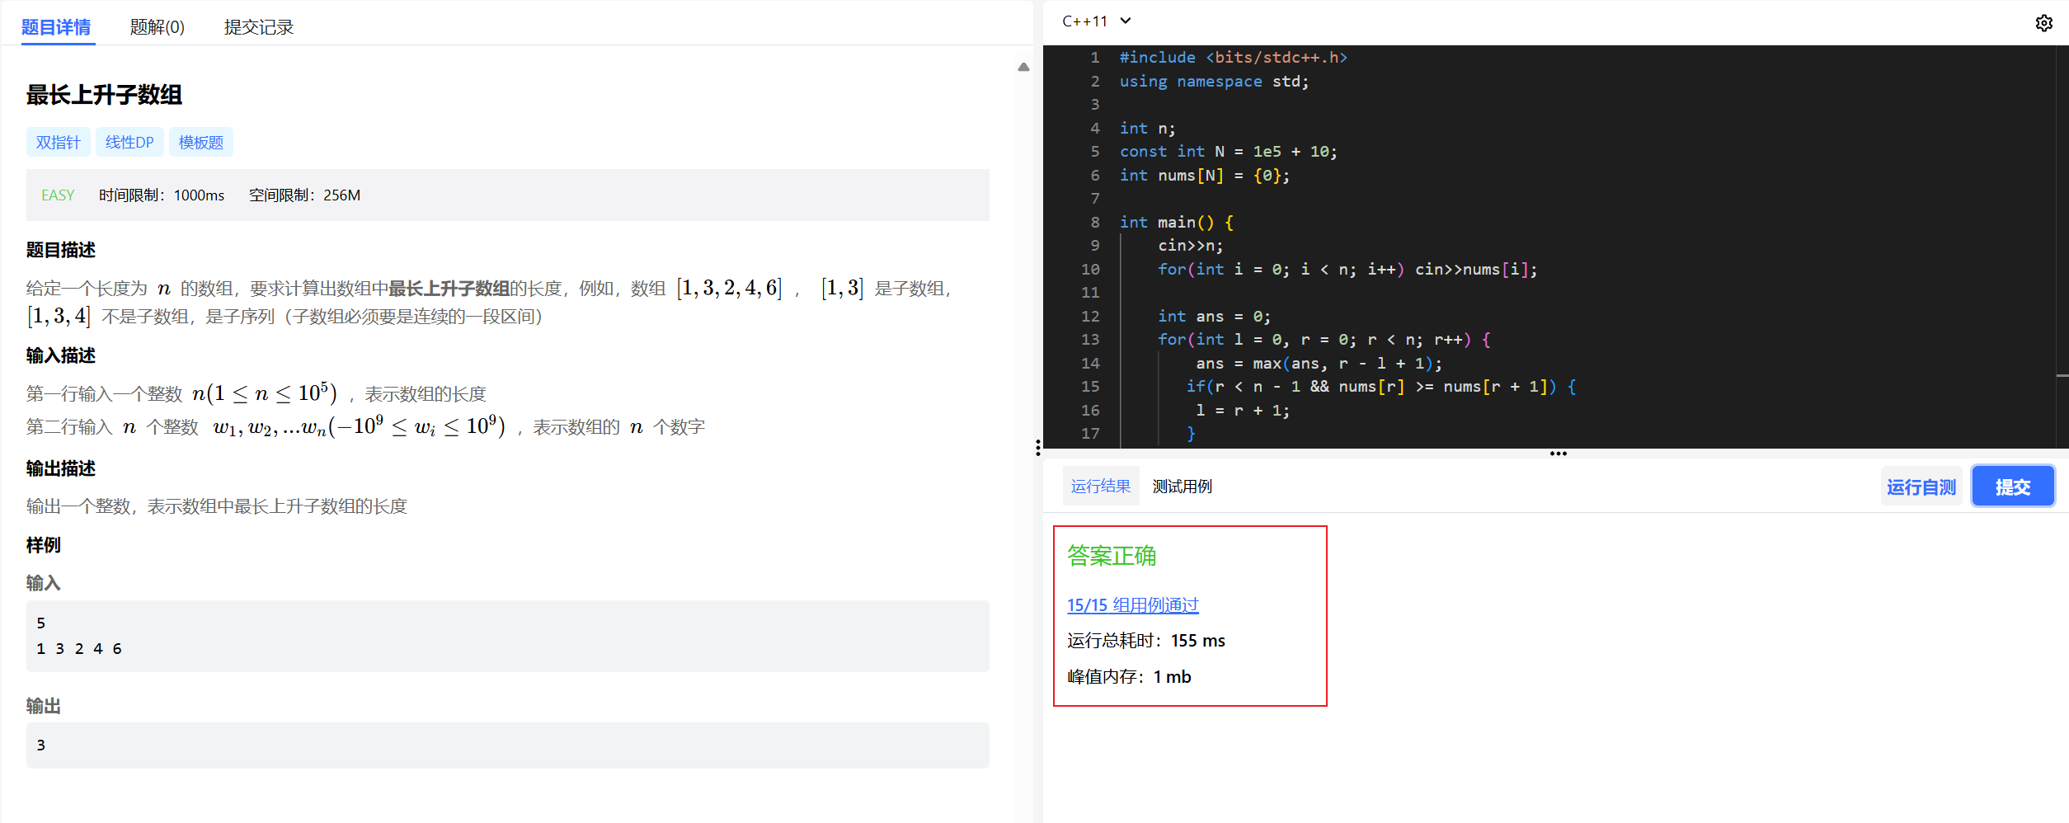
Task: Click the vertical panel divider drag handle
Action: click(x=1037, y=448)
